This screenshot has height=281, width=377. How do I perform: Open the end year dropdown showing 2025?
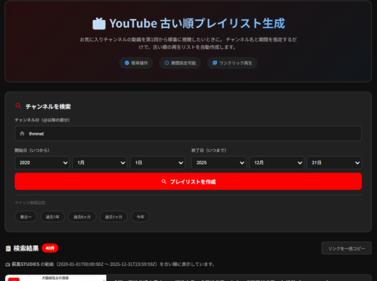(x=219, y=163)
